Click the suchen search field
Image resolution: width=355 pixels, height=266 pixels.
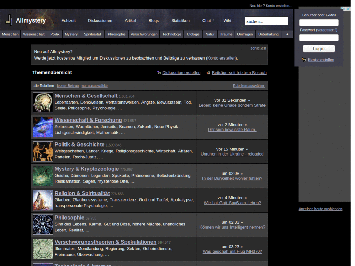[266, 21]
